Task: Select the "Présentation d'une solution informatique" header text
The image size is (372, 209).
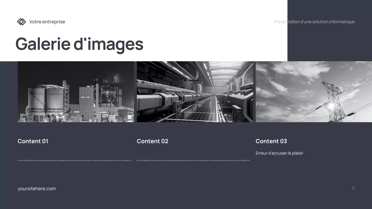Action: pos(314,22)
